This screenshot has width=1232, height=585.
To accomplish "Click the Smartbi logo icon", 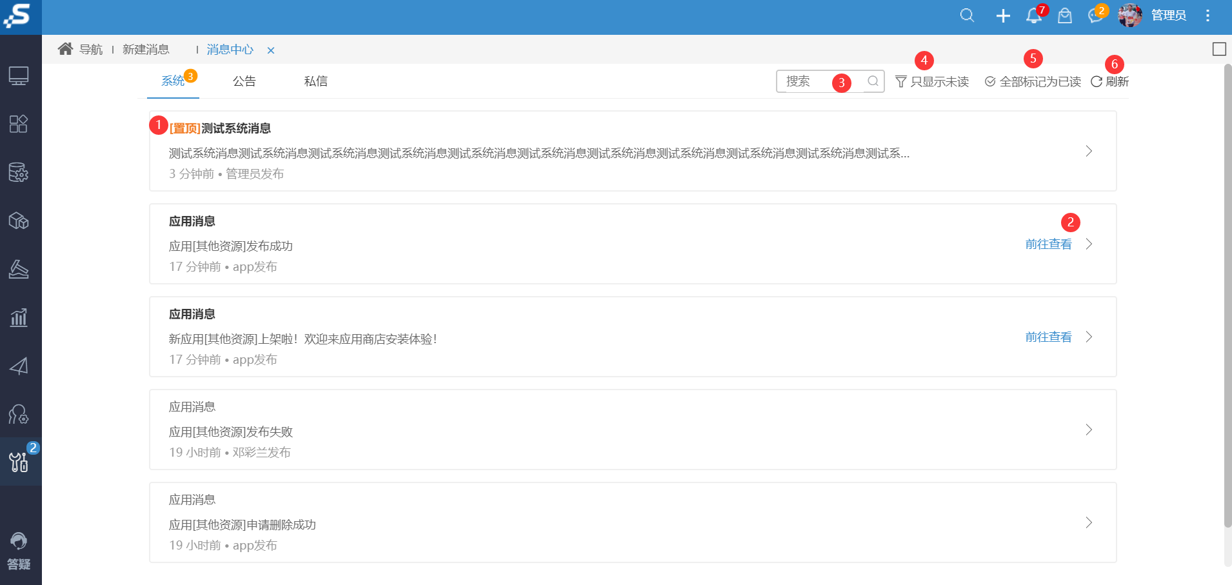I will pyautogui.click(x=17, y=15).
